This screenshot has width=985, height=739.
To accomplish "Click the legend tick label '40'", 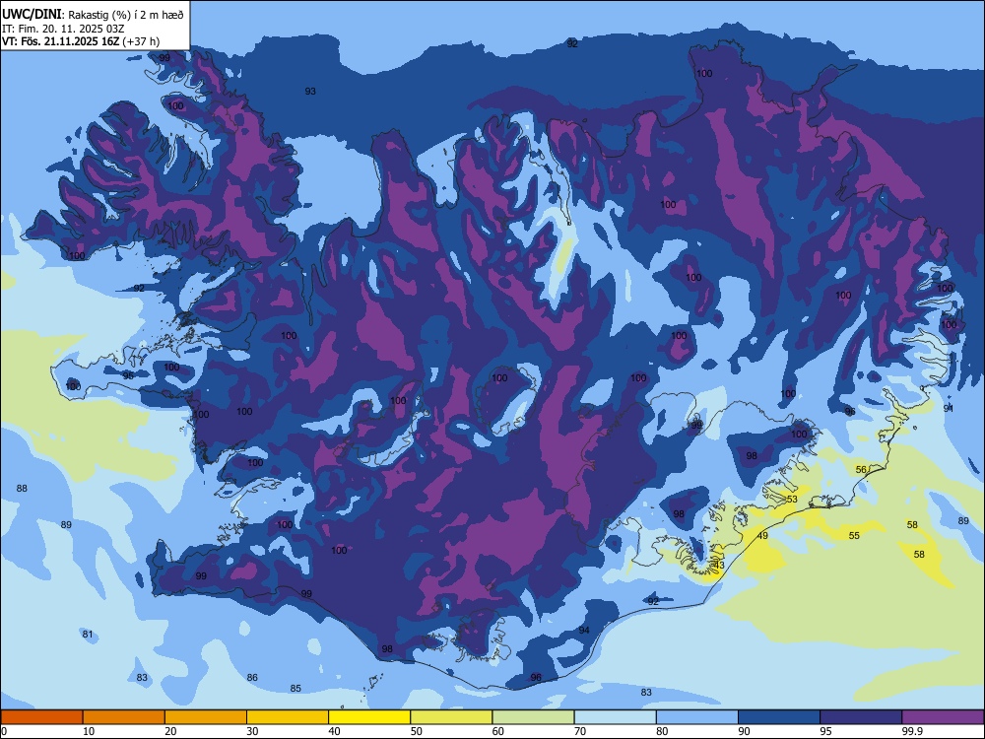I will (x=334, y=731).
